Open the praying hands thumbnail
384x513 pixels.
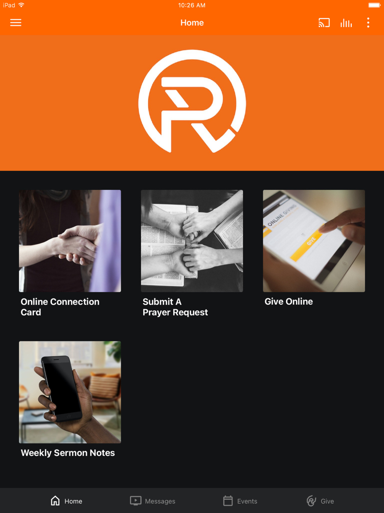[x=192, y=241]
